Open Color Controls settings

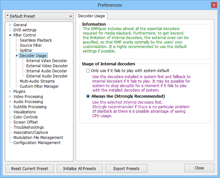26,117
